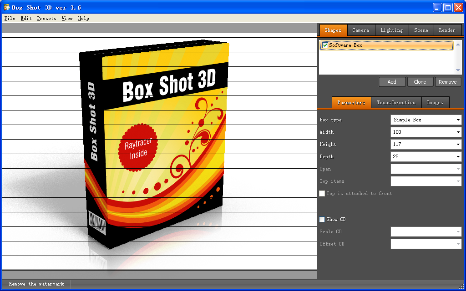The width and height of the screenshot is (466, 291).
Task: Click the Top items dropdown
Action: click(x=426, y=181)
